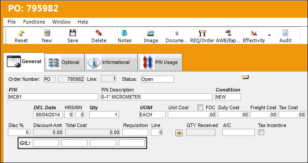Viewport: 308px width, 163px height.
Task: Click the QTY Received field
Action: click(201, 132)
